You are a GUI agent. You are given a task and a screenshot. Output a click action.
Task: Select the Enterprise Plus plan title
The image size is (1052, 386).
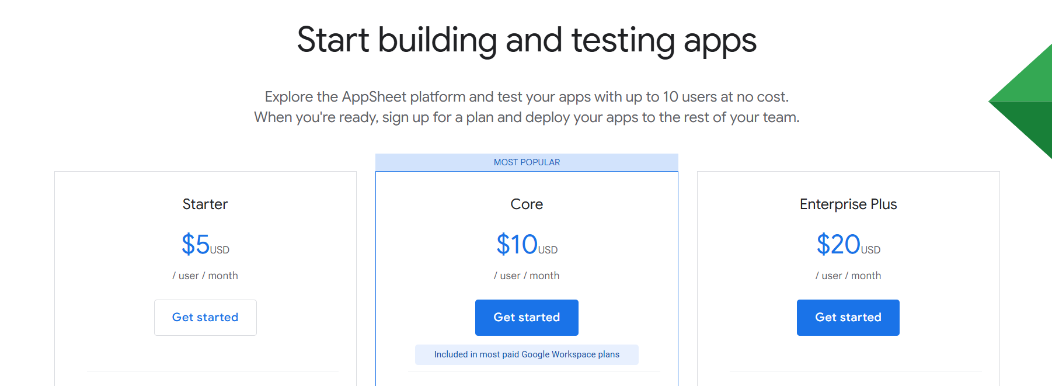pos(848,204)
